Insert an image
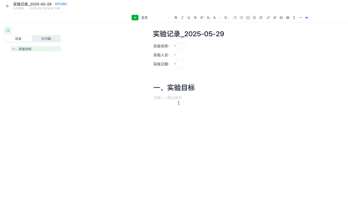The width and height of the screenshot is (348, 219). tap(281, 18)
